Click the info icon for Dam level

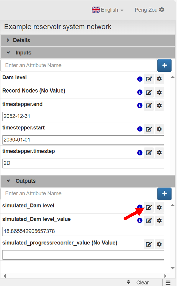pos(140,79)
